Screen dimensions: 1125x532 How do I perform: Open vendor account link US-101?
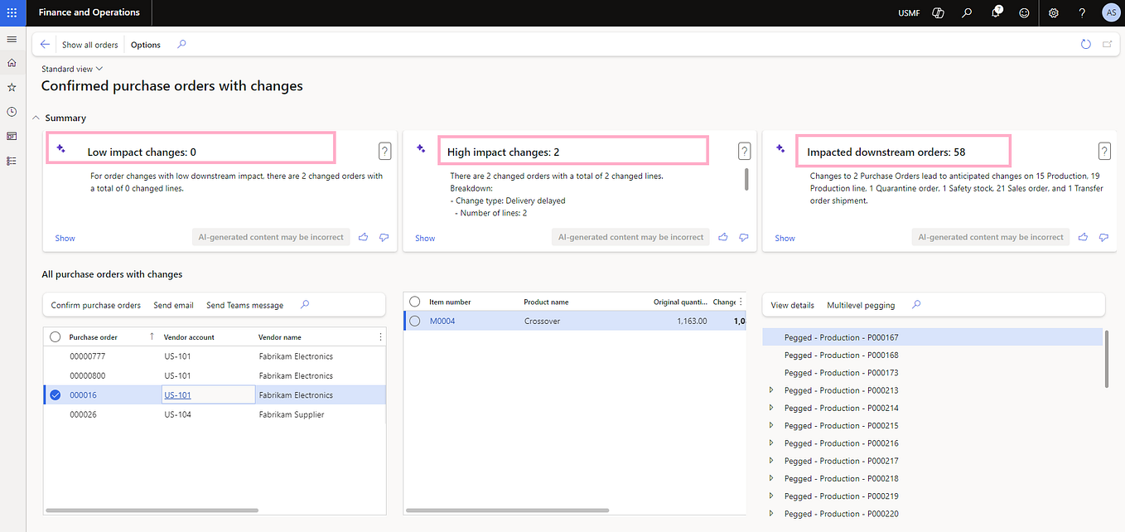pos(177,394)
